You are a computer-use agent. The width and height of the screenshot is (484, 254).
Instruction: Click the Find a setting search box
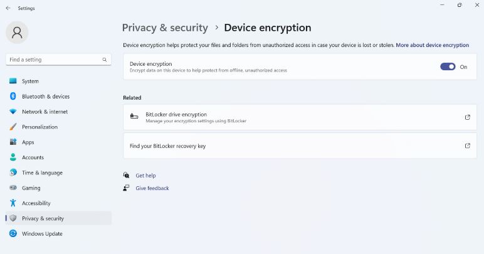[58, 60]
